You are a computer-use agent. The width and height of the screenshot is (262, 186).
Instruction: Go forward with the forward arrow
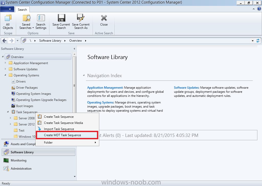(11, 41)
